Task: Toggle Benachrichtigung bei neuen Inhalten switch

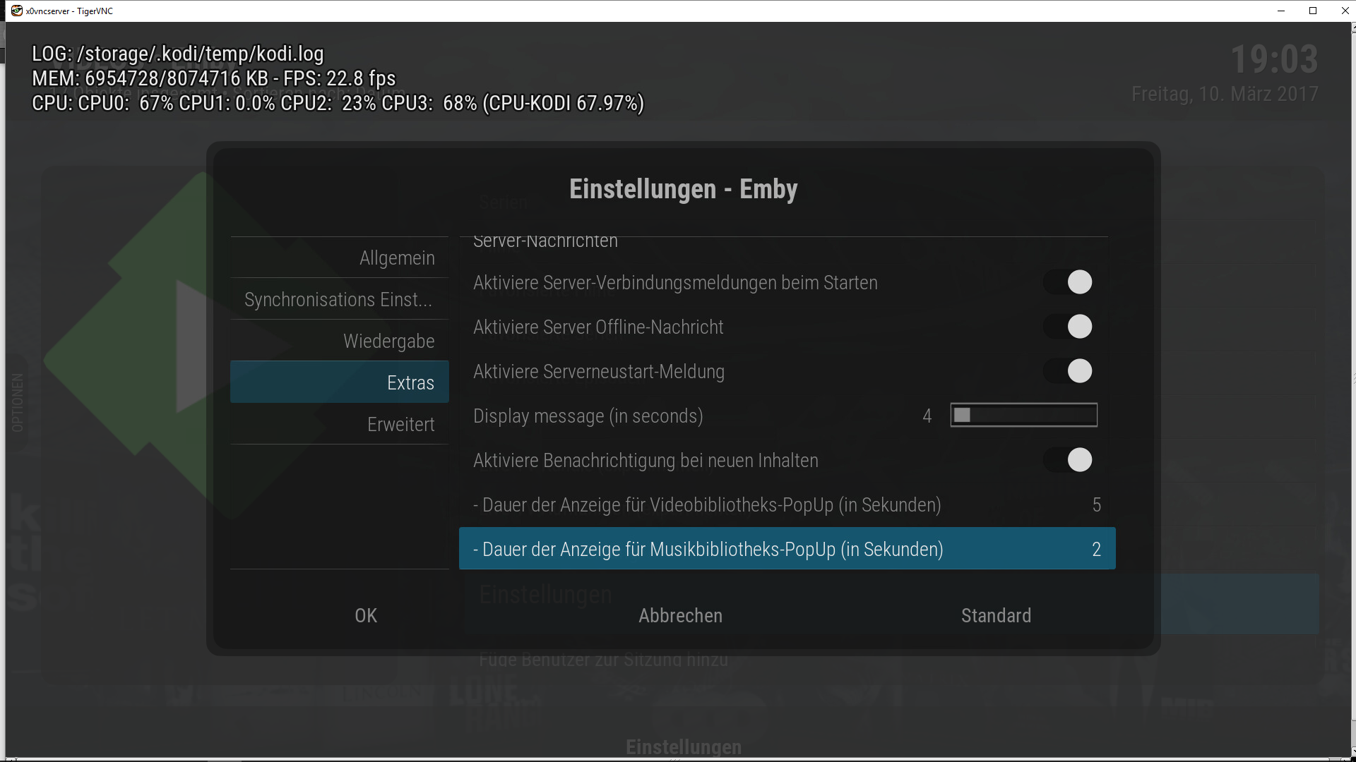Action: [x=1068, y=460]
